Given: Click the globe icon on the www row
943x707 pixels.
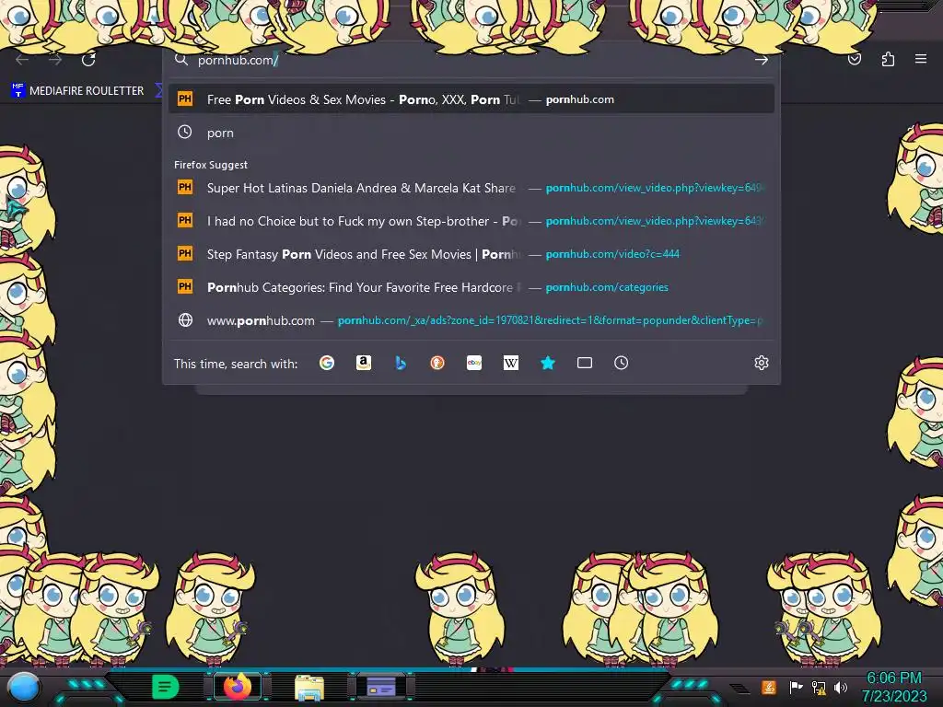Looking at the screenshot, I should (185, 319).
